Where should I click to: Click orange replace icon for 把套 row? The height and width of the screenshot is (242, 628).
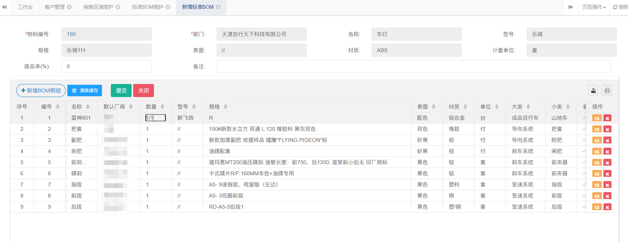597,129
